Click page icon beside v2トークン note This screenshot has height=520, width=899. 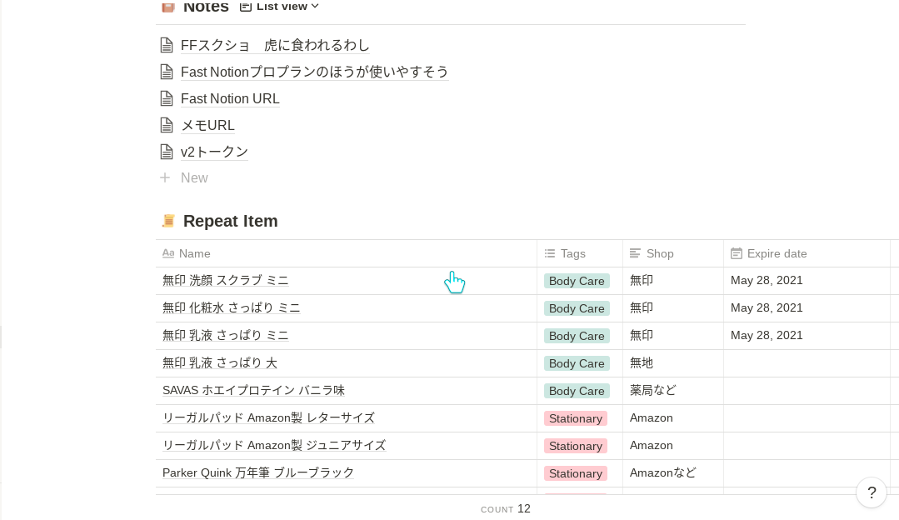coord(167,152)
